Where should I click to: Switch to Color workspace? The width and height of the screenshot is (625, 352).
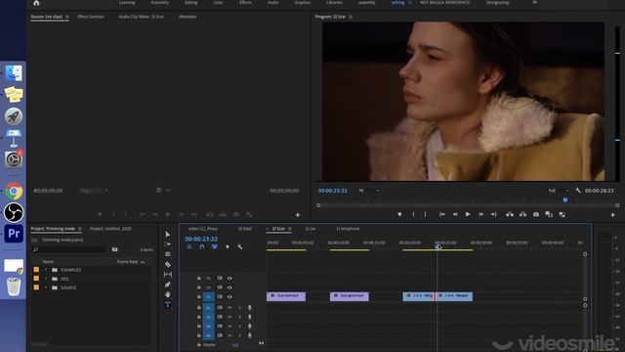pos(218,3)
